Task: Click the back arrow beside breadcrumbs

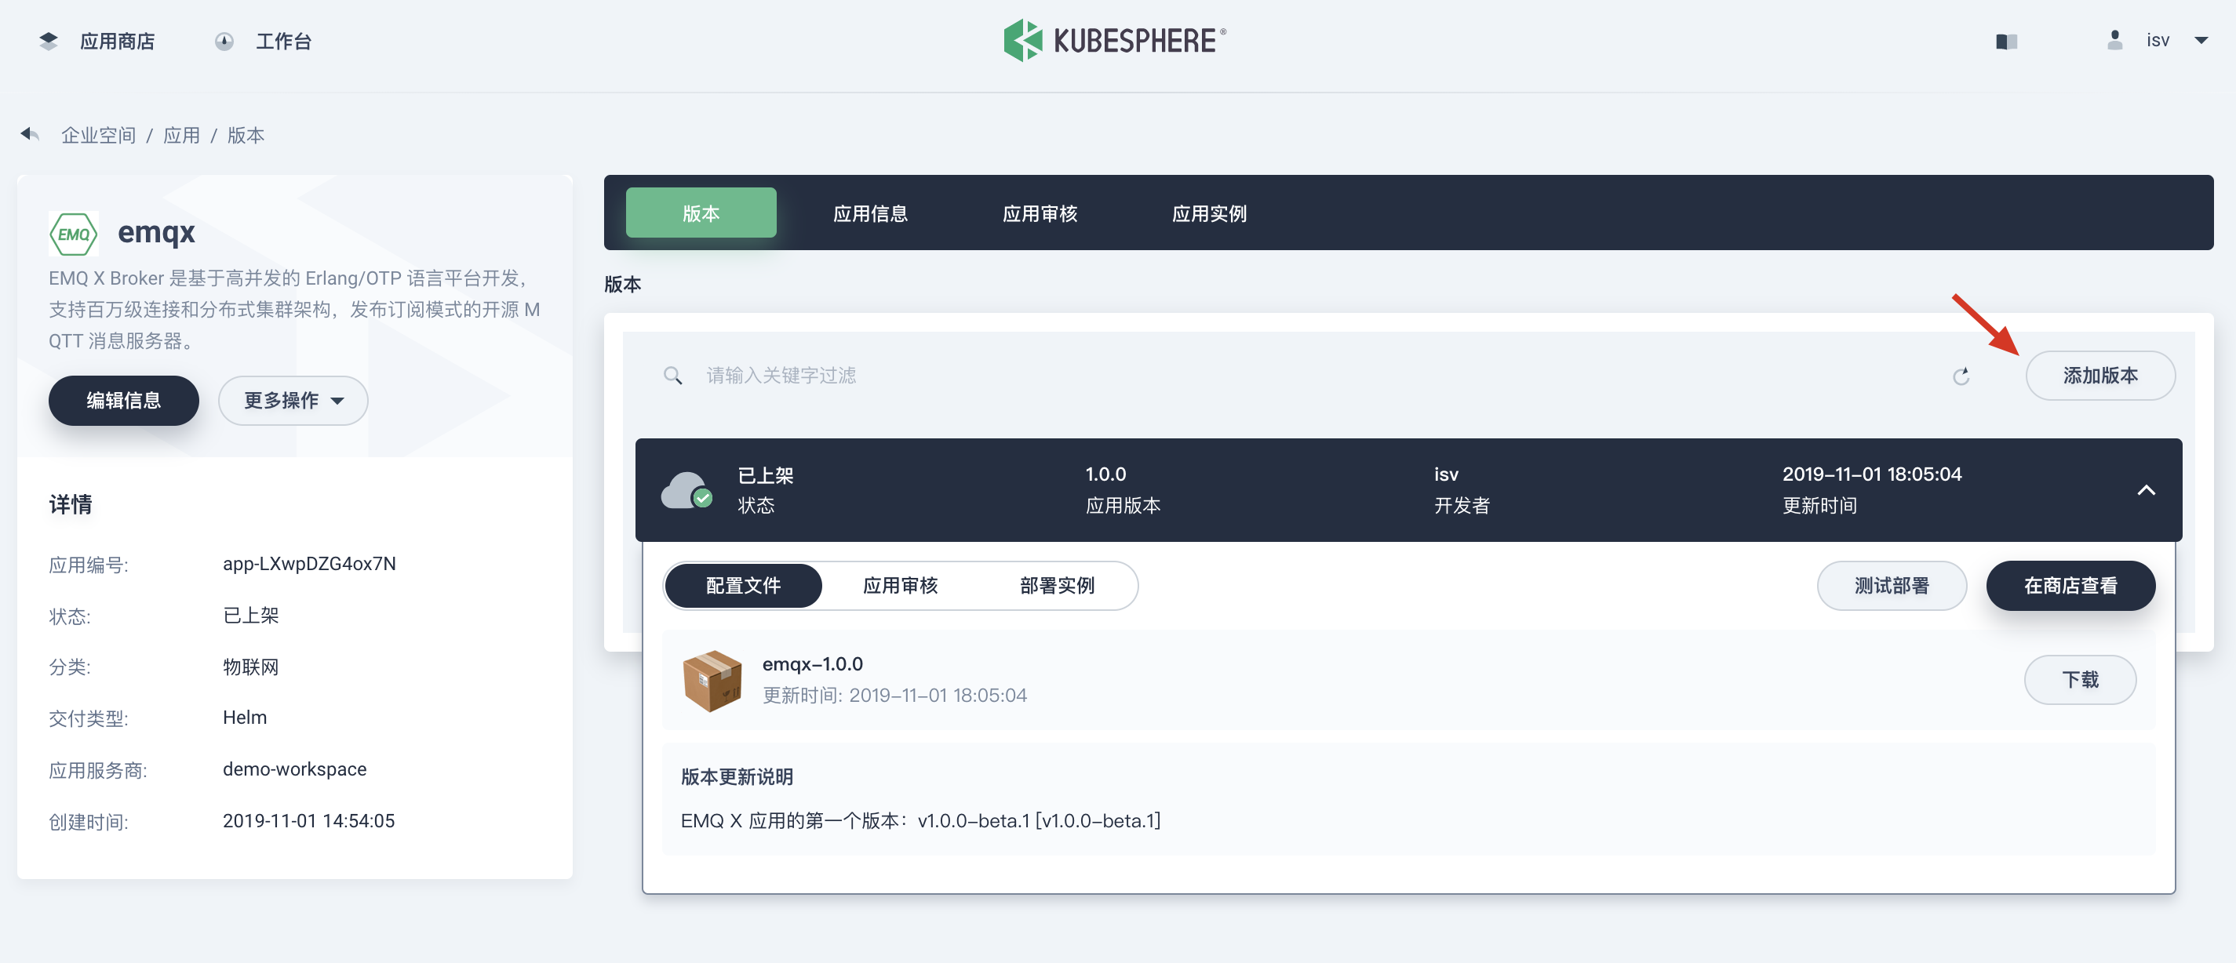Action: pos(31,134)
